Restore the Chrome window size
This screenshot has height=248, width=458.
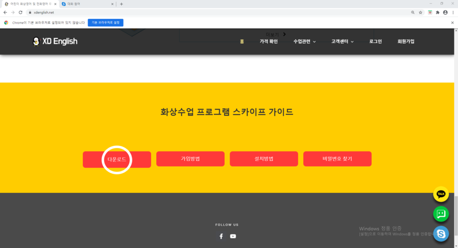441,4
